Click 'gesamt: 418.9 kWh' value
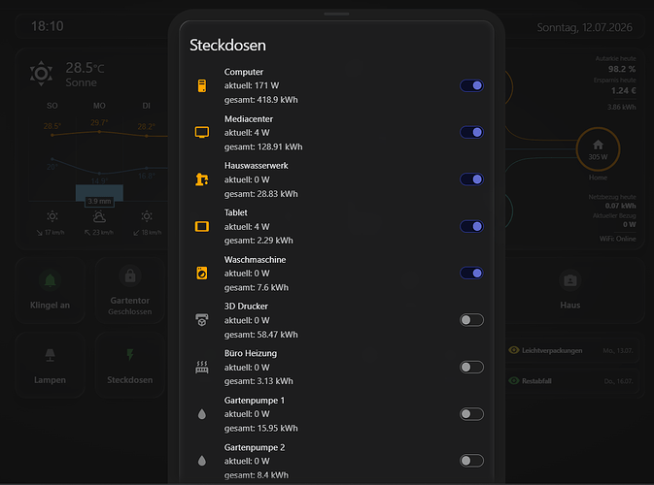 [261, 100]
